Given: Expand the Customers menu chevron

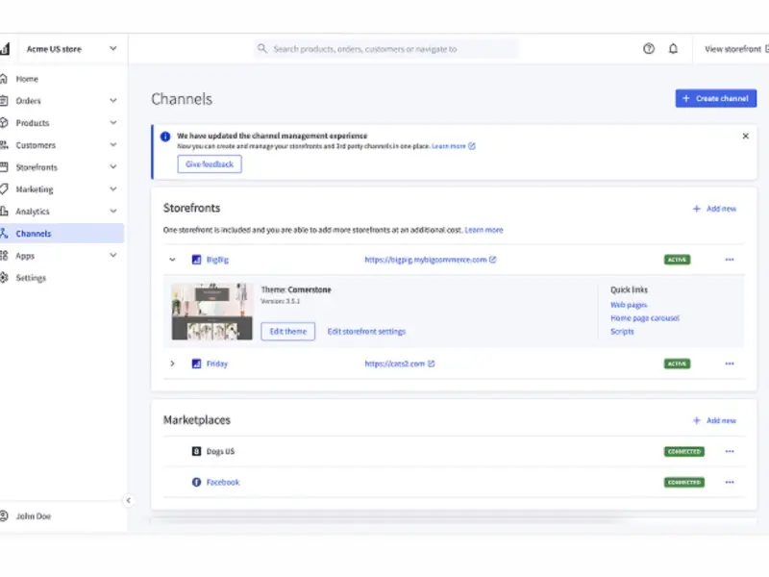Looking at the screenshot, I should 113,145.
